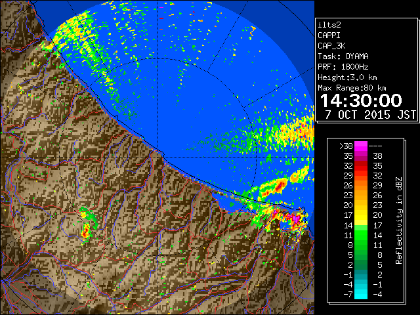This screenshot has height=315, width=420.
Task: Click the ">38" legend value
Action: pos(346,146)
